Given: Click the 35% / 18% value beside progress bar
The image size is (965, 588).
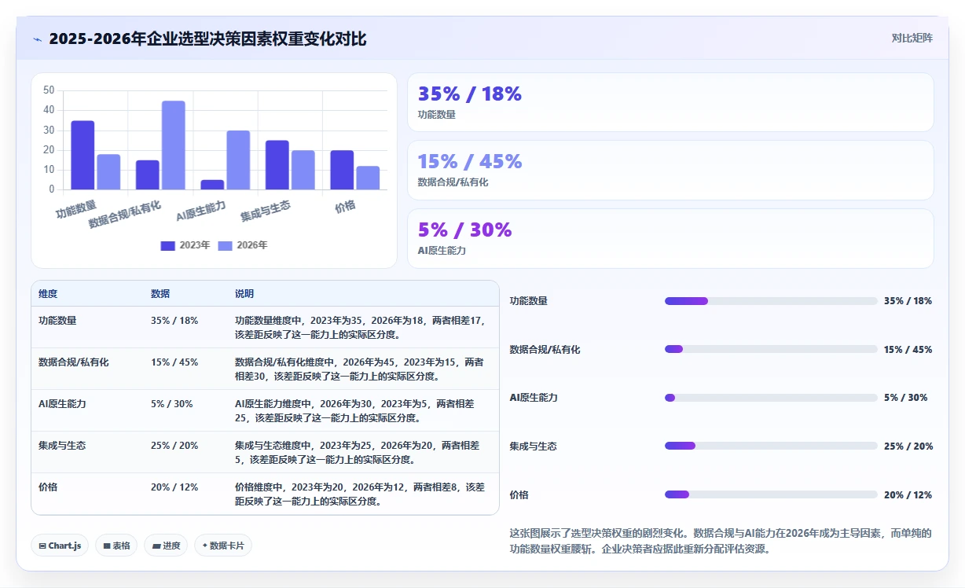Looking at the screenshot, I should click(908, 301).
